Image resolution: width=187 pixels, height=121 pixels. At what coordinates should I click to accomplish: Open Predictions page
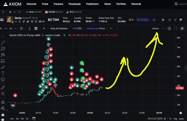[x=92, y=4]
